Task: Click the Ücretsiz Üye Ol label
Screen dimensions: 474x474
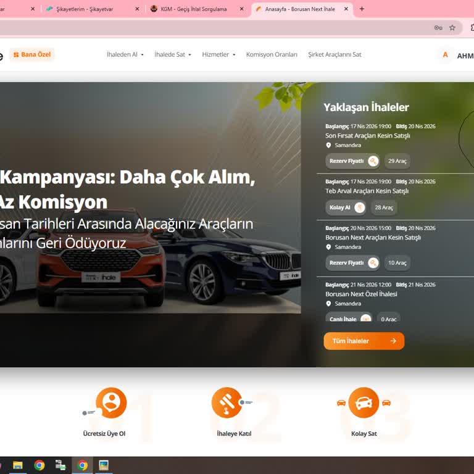Action: point(104,434)
